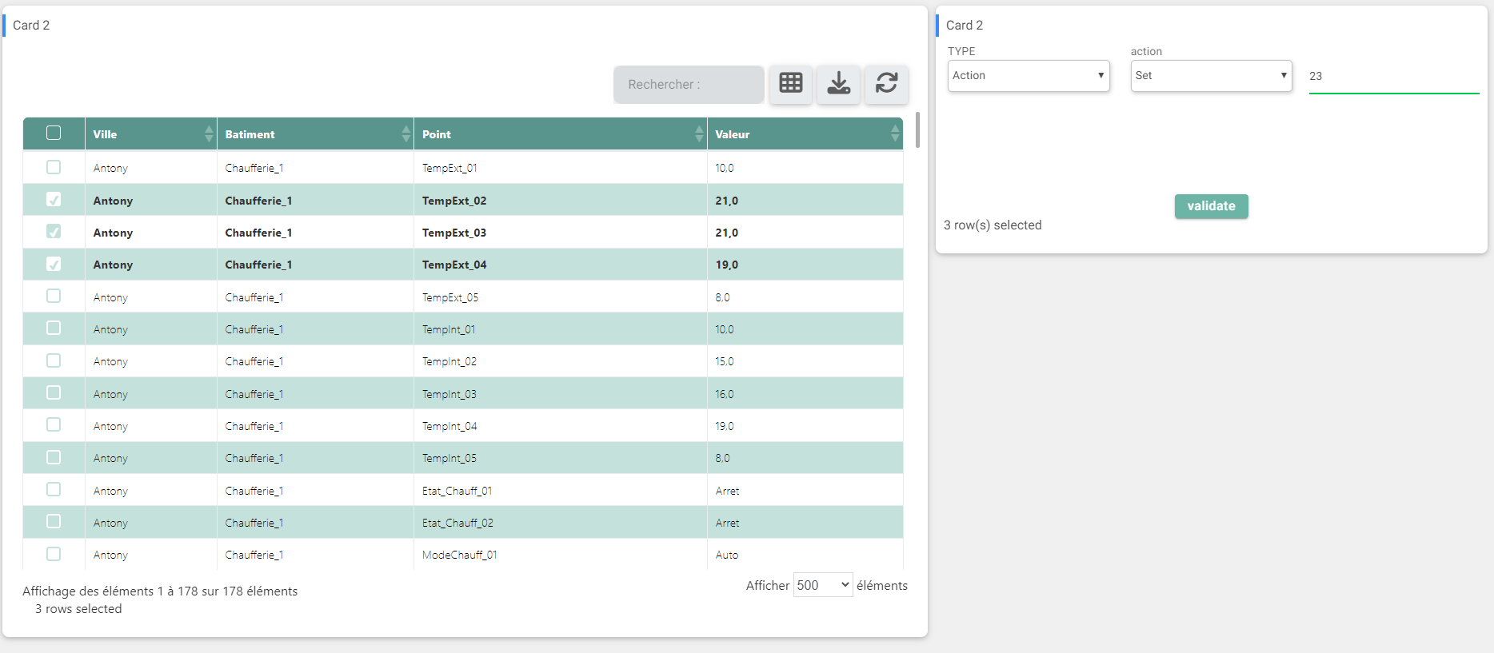Open the TYPE dropdown showing Action
Image resolution: width=1494 pixels, height=653 pixels.
tap(1028, 76)
